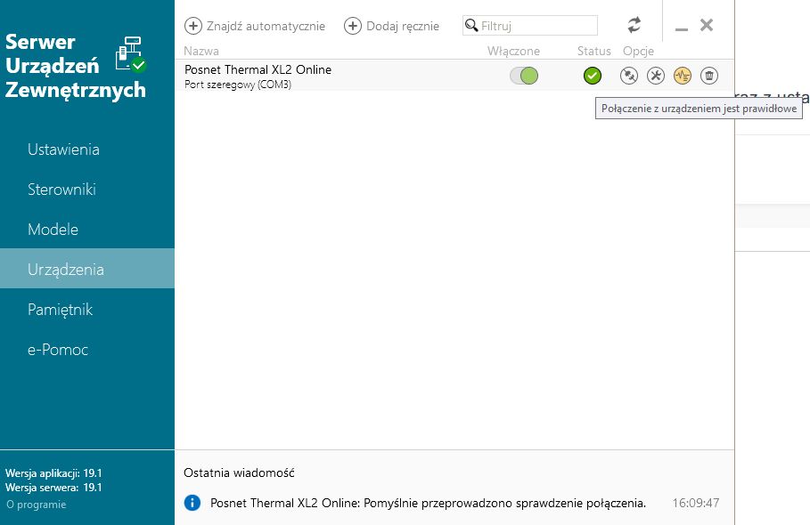Click the Wersja serwera: 19.1 text

click(53, 488)
